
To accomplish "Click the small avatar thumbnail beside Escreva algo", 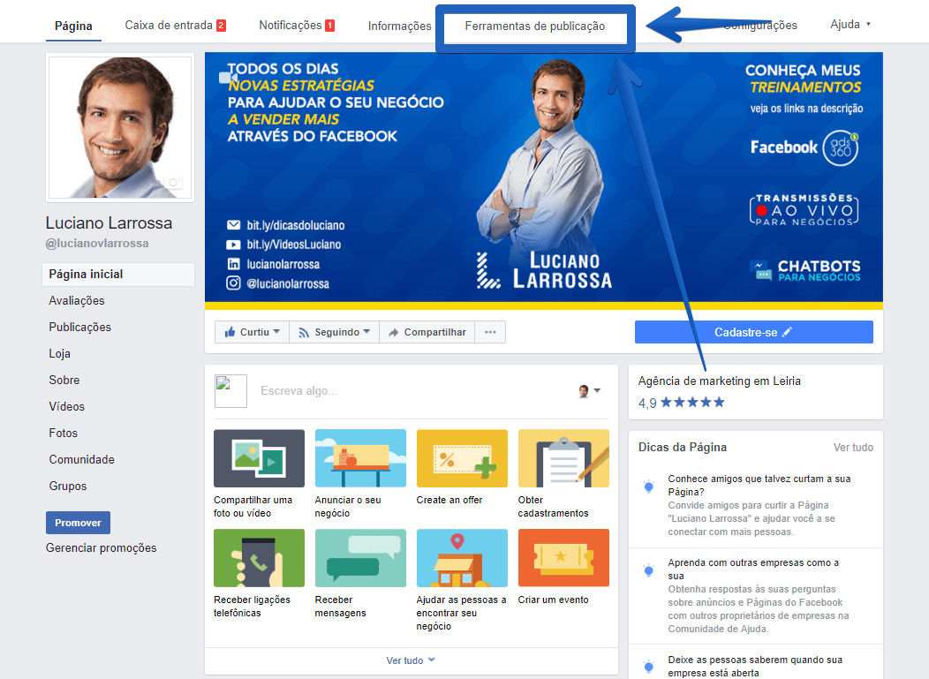I will click(x=230, y=391).
